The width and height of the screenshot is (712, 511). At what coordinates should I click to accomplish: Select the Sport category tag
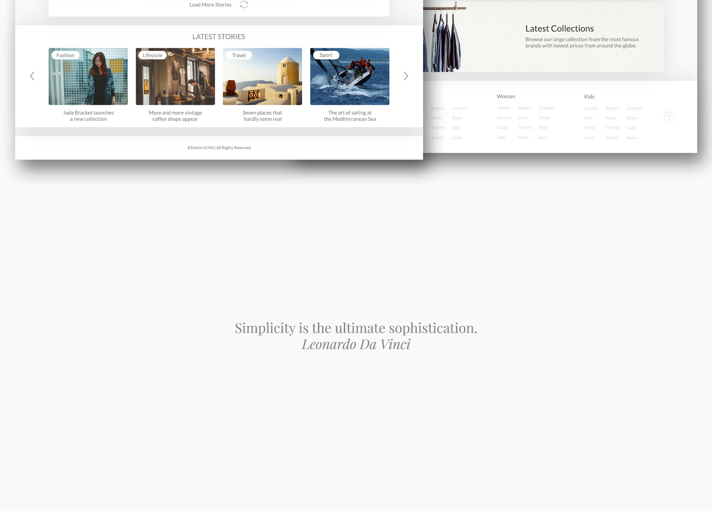[x=326, y=55]
